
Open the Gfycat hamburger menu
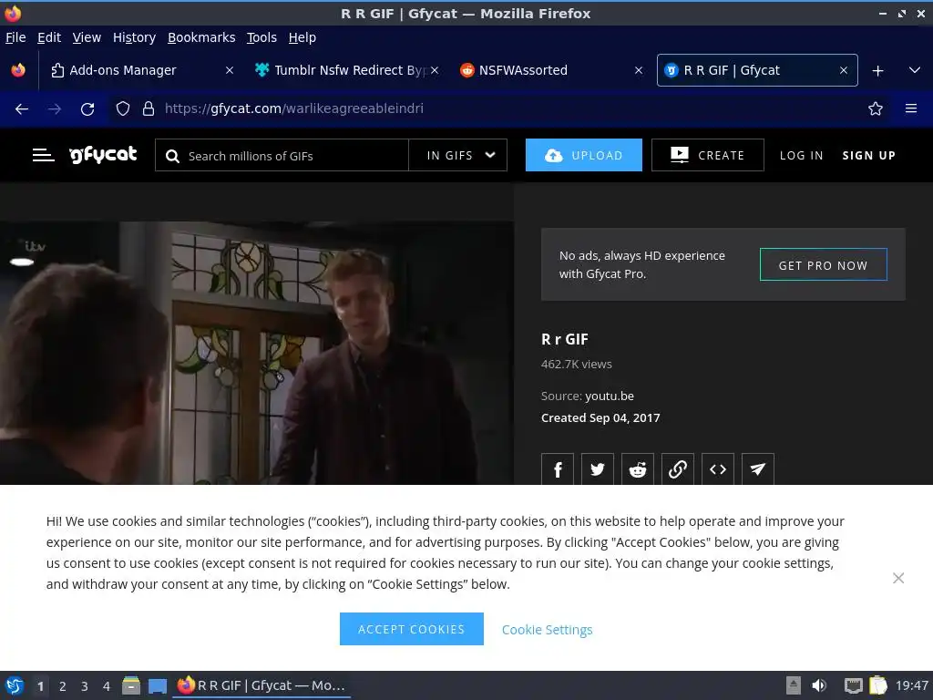pyautogui.click(x=44, y=155)
